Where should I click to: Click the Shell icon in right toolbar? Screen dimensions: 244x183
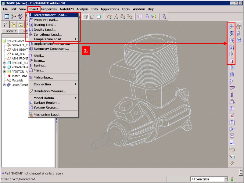(x=231, y=81)
